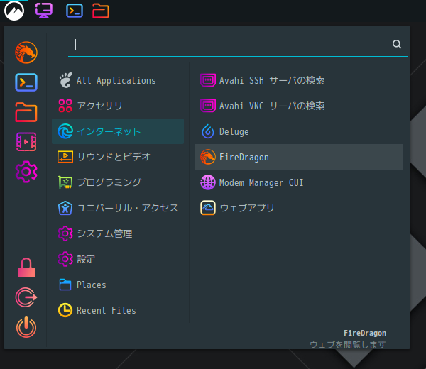Open the サウンドとビデオ category
Image resolution: width=426 pixels, height=369 pixels.
point(118,157)
